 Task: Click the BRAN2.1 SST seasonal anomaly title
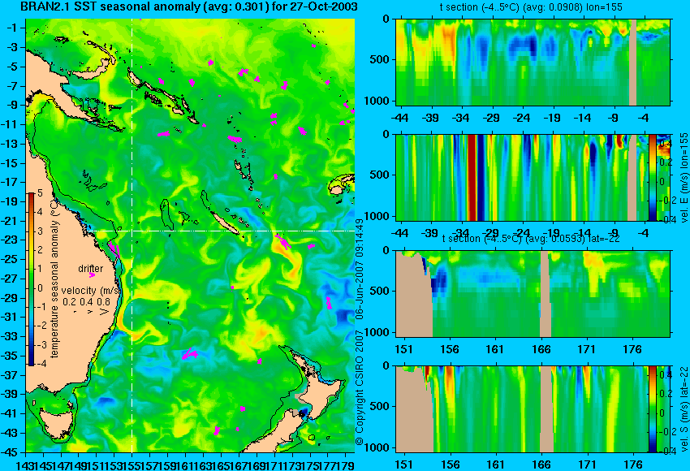[189, 6]
